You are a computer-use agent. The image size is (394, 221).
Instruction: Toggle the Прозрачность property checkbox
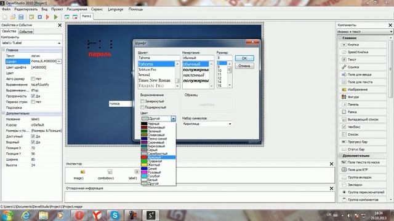click(x=33, y=96)
